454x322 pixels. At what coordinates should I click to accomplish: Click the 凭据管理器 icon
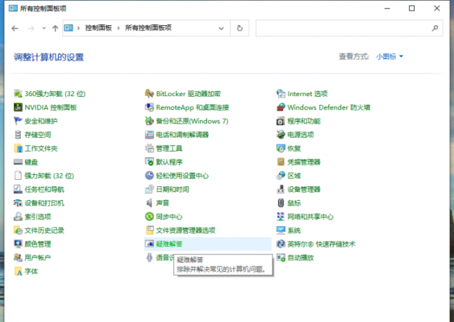point(281,162)
